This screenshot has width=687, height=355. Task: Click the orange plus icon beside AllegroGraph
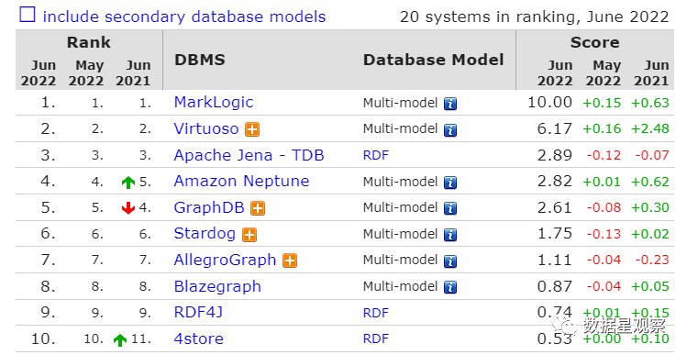tap(290, 261)
